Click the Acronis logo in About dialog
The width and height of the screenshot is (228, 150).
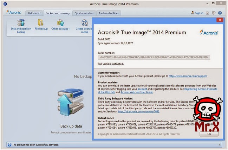pos(209,32)
